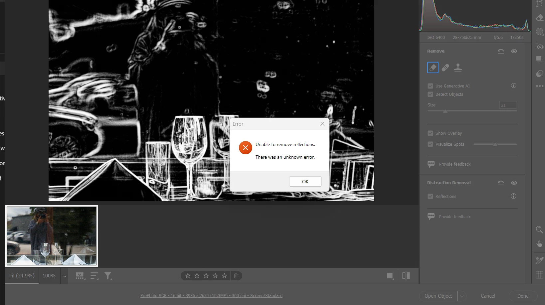Choose the Clone stamp mode
Viewport: 545px width, 305px height.
(458, 68)
